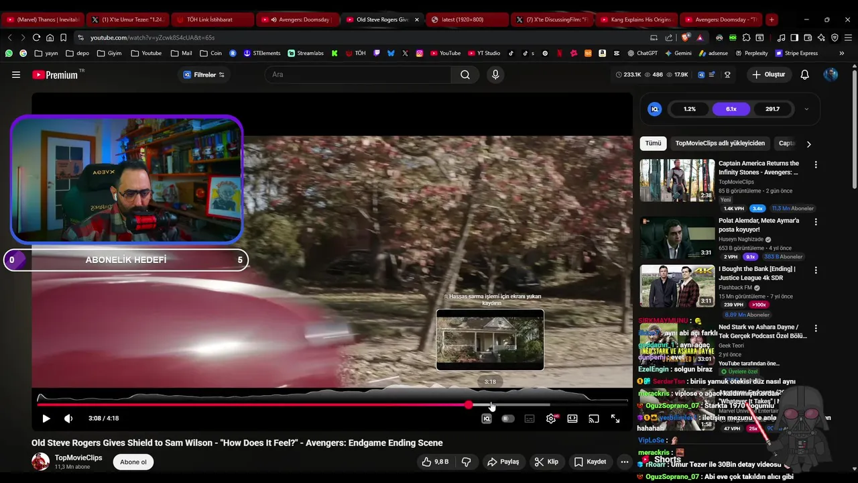
Task: Share the video via Paylaş
Action: click(x=503, y=462)
